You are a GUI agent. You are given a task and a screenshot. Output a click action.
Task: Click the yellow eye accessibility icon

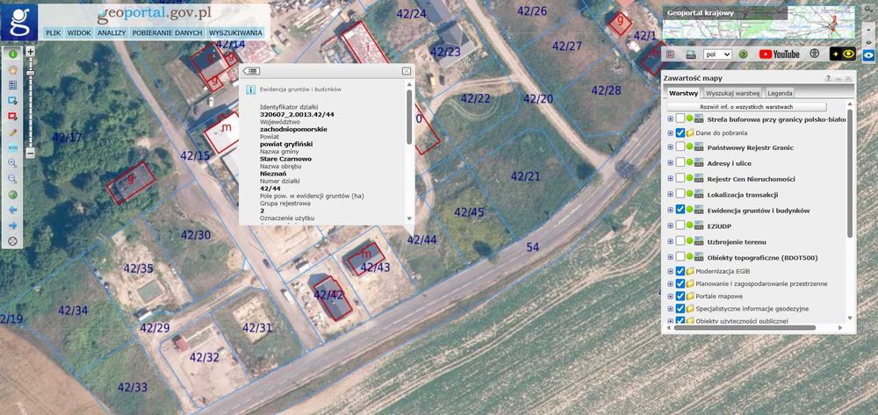843,54
